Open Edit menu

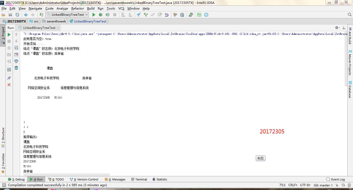(12, 9)
